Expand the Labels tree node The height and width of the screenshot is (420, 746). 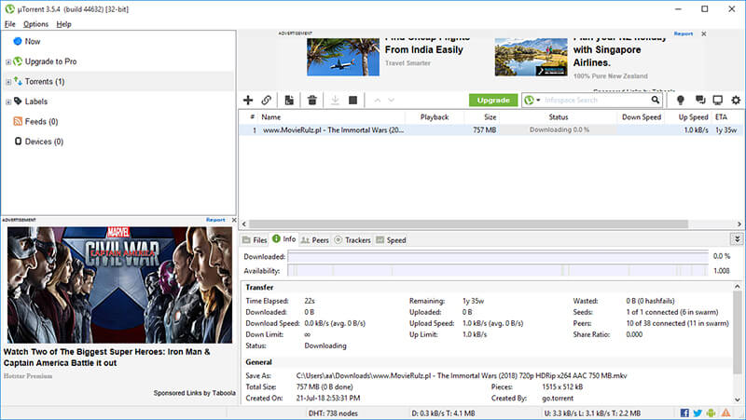8,102
